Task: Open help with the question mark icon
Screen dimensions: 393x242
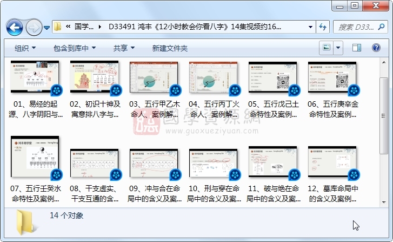Action: click(x=376, y=48)
